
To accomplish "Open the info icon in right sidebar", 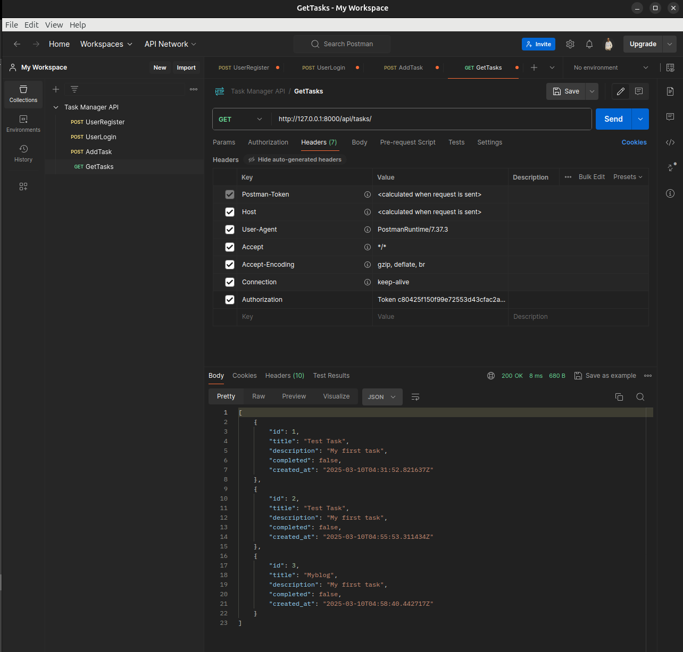I will (x=670, y=193).
